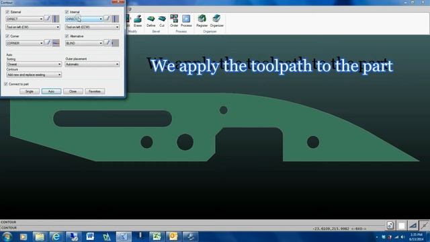Toggle the Connect to part checkbox
This screenshot has height=242, width=430.
6,84
